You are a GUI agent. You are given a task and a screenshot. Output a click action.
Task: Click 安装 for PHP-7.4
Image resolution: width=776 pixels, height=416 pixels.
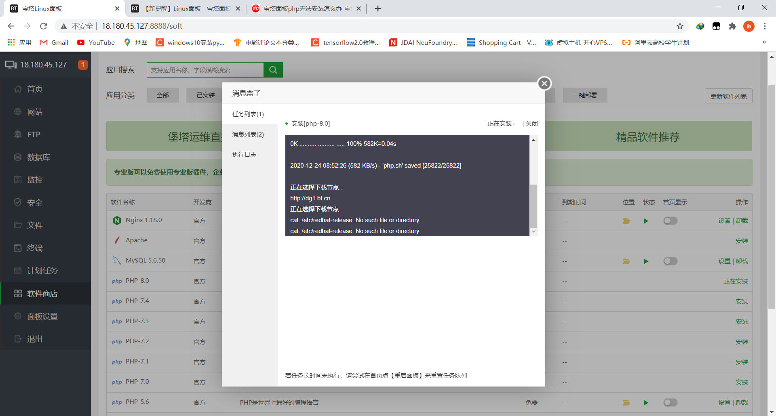tap(742, 302)
